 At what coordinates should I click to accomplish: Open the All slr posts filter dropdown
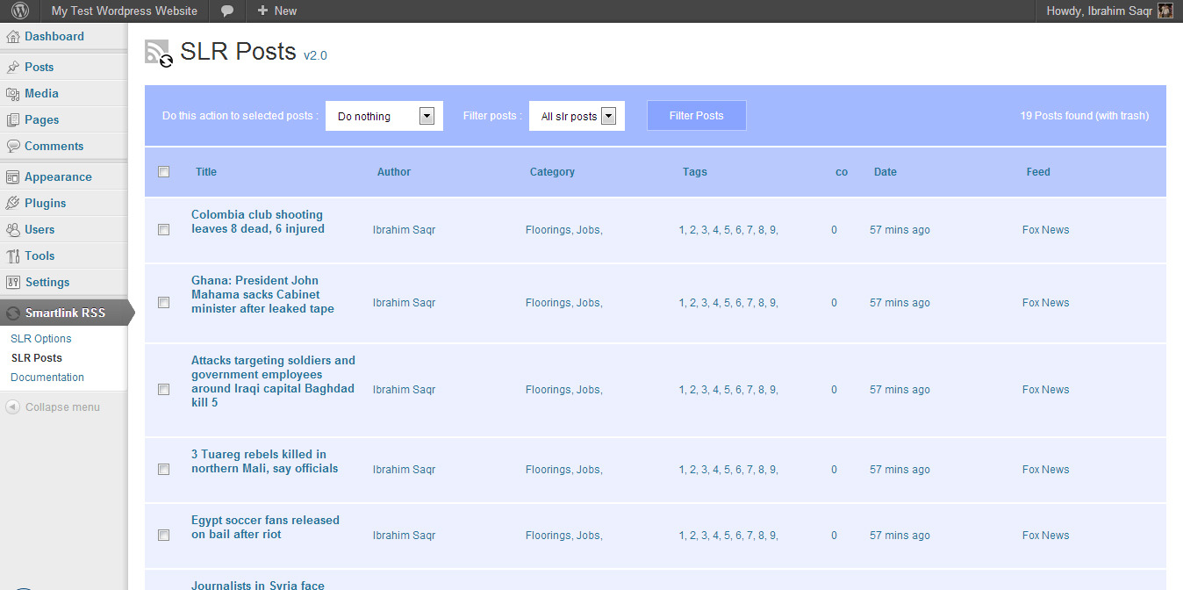[577, 115]
